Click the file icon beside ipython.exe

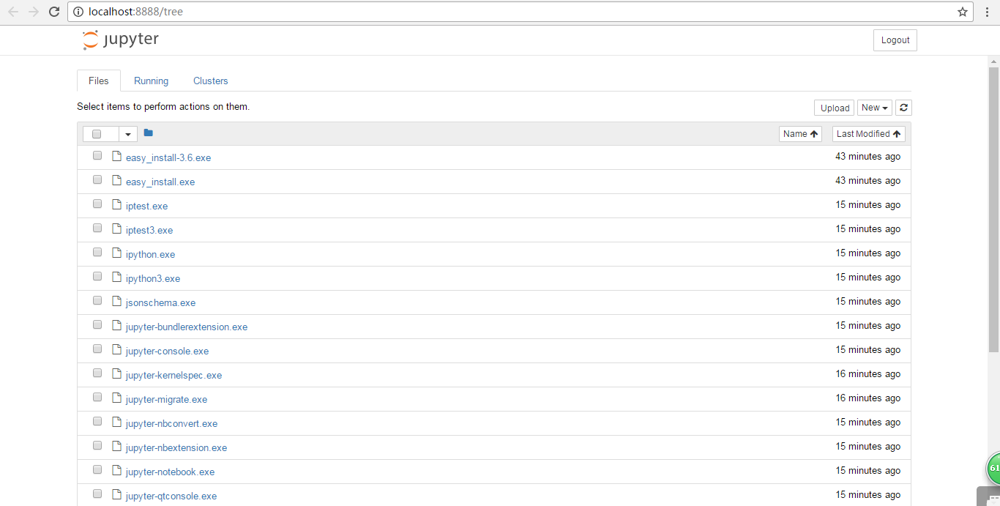(x=116, y=252)
